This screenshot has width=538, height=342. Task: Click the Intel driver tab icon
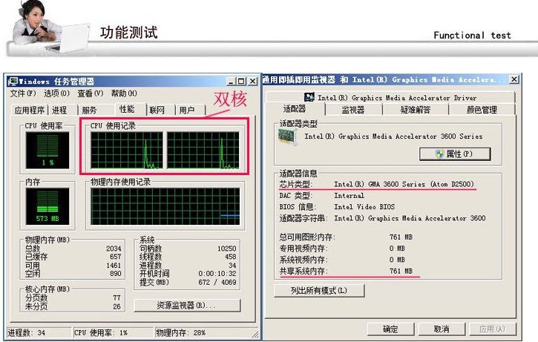pyautogui.click(x=309, y=97)
